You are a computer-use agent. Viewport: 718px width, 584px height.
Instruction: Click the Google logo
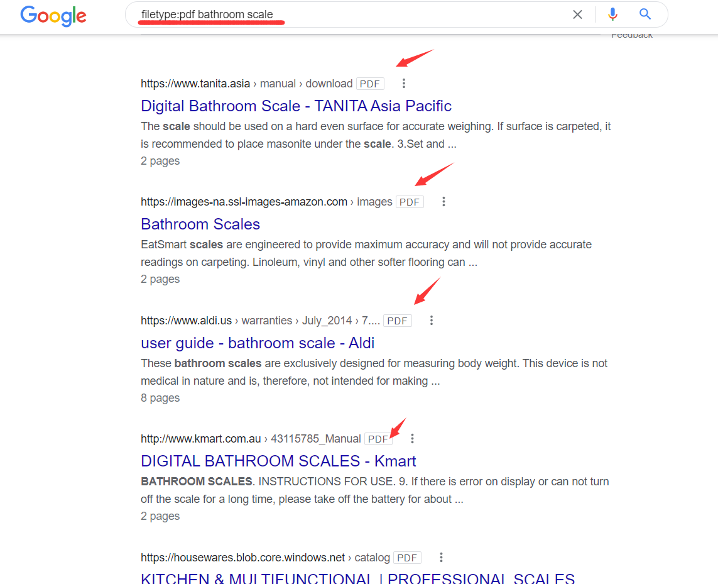pyautogui.click(x=53, y=16)
